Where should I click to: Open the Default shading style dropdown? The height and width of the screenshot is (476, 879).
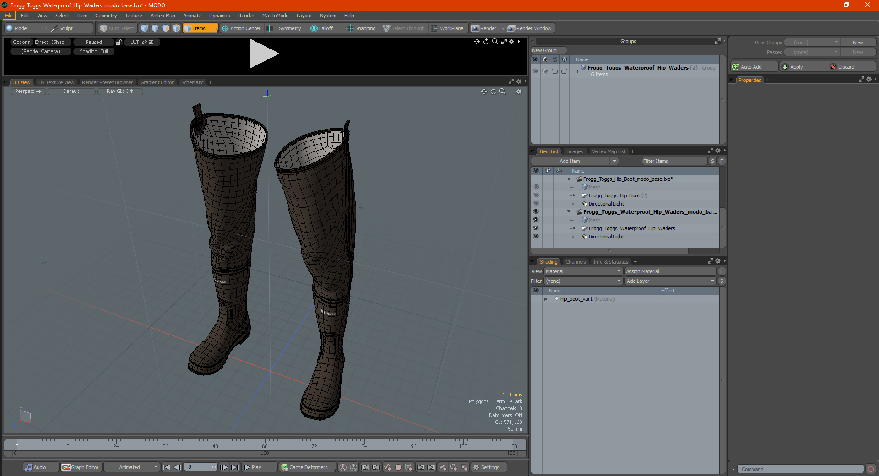click(x=71, y=92)
